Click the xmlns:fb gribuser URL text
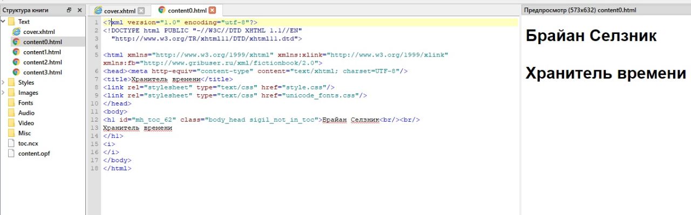This screenshot has height=215, width=691. (x=213, y=63)
